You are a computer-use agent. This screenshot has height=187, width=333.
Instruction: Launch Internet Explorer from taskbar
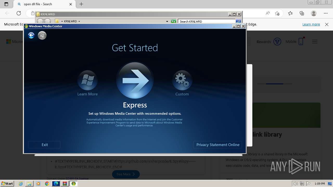(x=21, y=184)
